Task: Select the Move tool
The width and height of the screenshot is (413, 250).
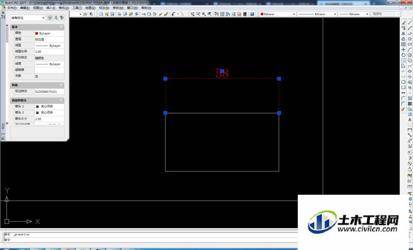Action: tap(404, 50)
